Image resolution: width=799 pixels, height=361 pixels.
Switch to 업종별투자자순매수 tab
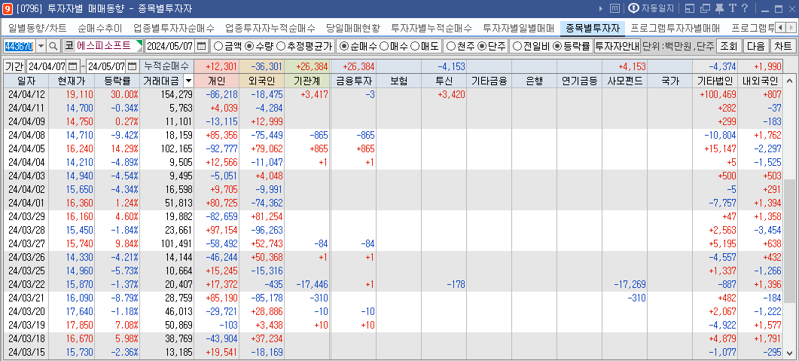(x=174, y=28)
